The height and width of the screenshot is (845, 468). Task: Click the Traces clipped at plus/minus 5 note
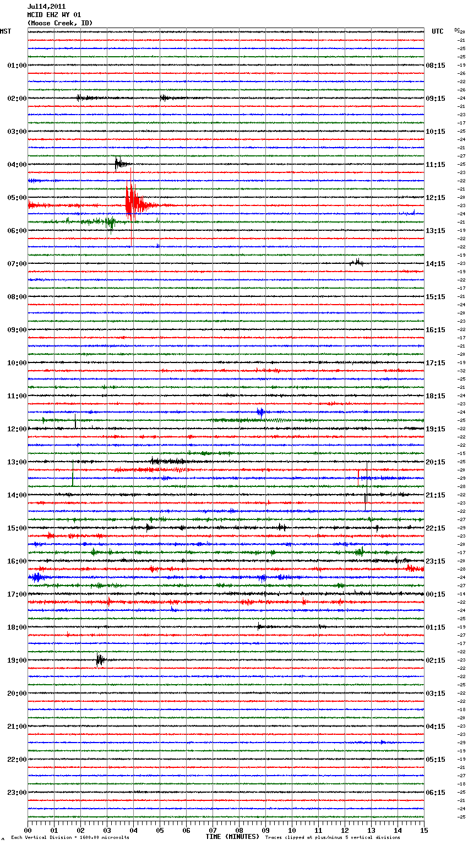tap(333, 837)
